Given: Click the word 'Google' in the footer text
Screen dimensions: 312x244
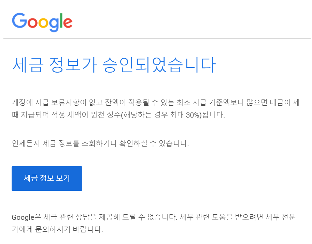Looking at the screenshot, I should point(22,217).
